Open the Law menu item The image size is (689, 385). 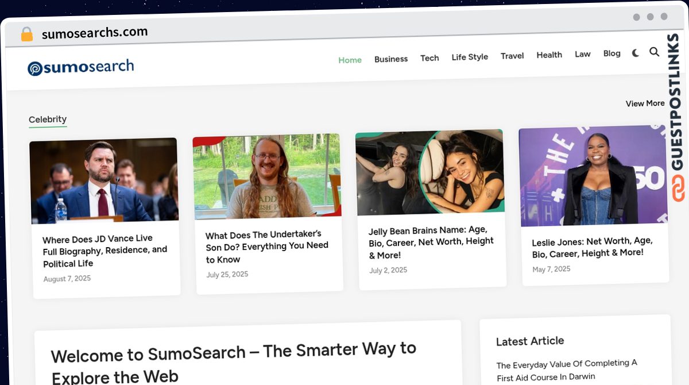tap(582, 54)
